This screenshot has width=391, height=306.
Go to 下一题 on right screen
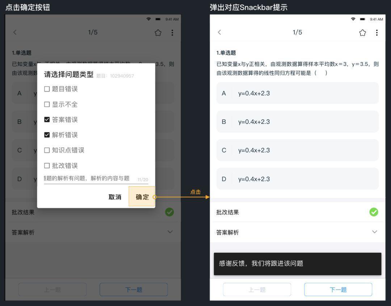[x=338, y=289]
